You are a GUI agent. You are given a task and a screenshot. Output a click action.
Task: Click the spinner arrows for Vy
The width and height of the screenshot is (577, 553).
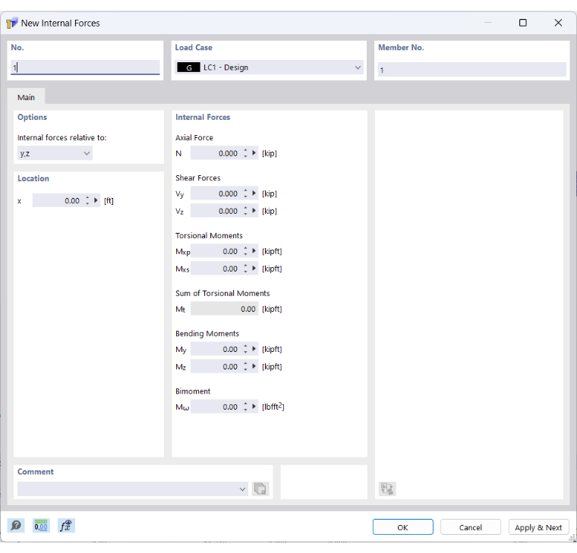[245, 193]
